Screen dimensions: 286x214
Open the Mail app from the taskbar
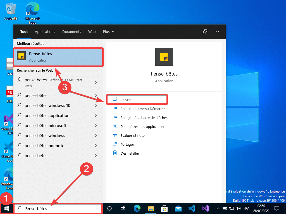(x=178, y=208)
